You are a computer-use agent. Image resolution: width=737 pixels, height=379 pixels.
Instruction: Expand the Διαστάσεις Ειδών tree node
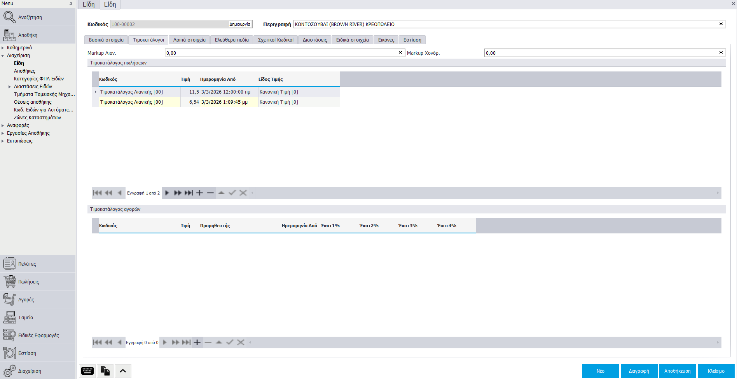point(10,87)
